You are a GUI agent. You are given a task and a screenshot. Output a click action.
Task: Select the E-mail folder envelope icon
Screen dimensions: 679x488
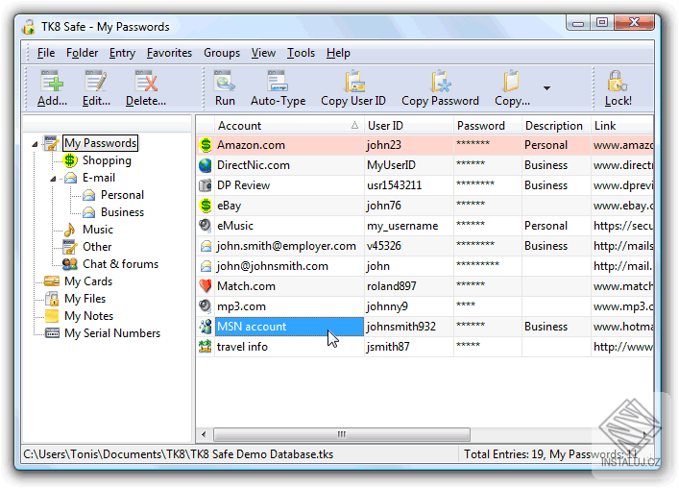pyautogui.click(x=70, y=178)
